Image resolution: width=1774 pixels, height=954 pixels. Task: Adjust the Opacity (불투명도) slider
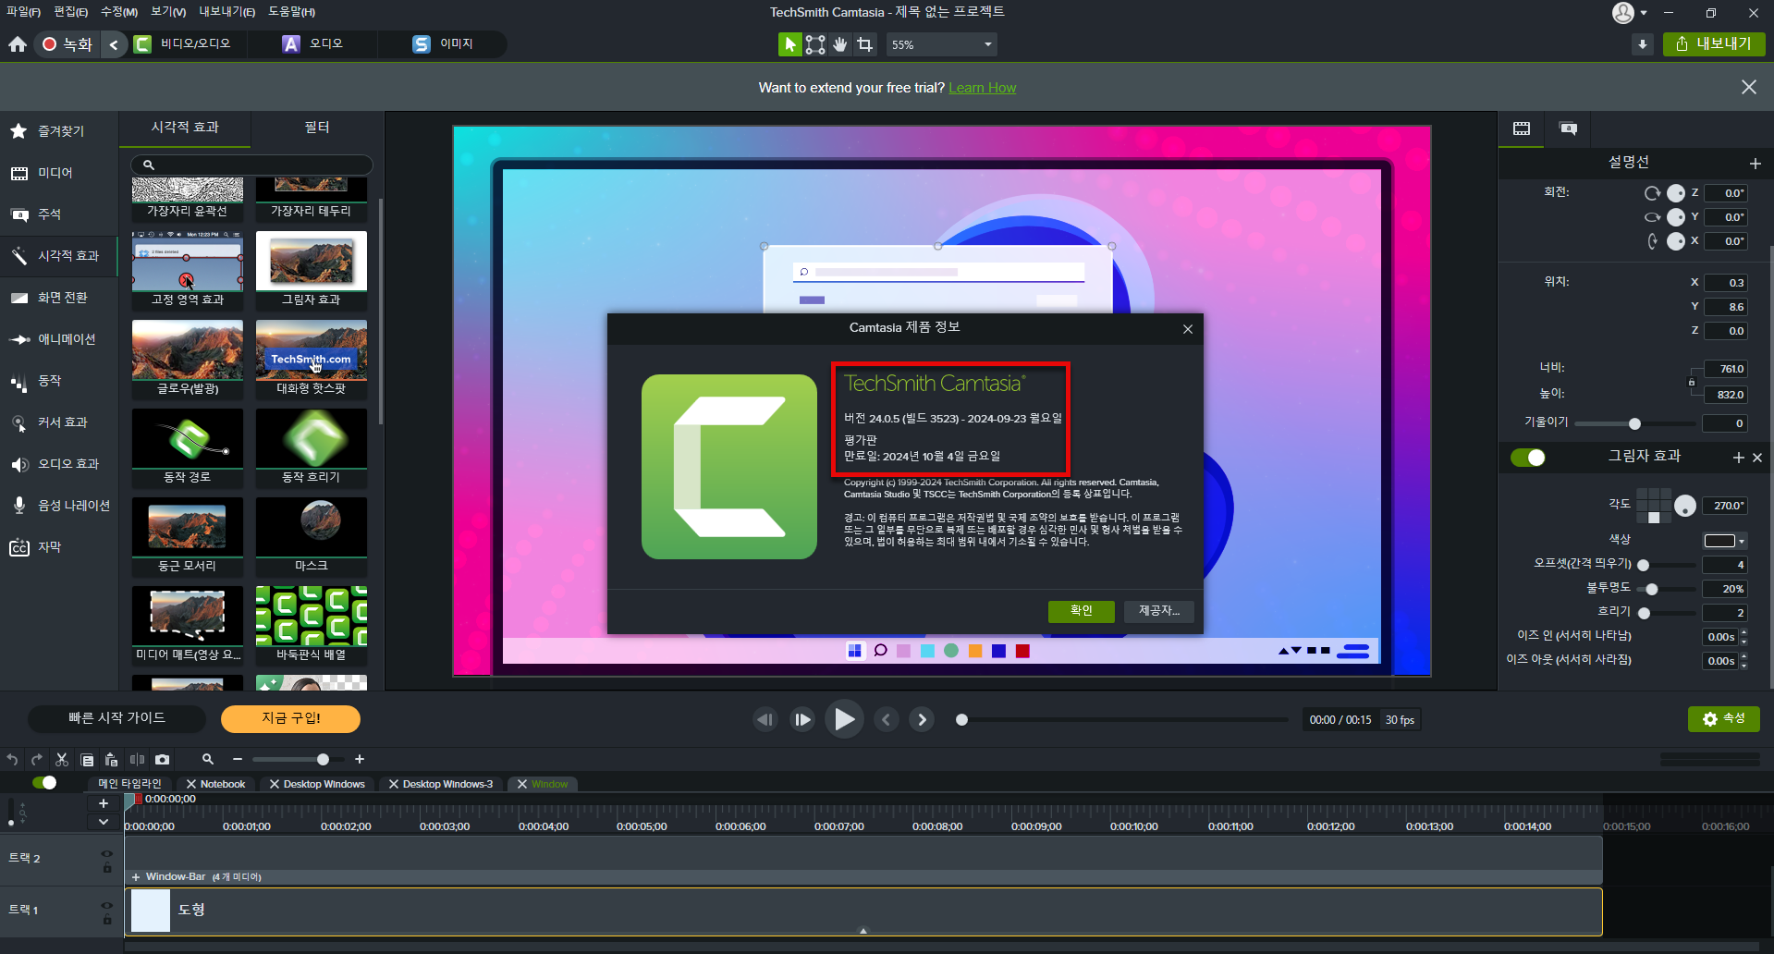[x=1651, y=589]
